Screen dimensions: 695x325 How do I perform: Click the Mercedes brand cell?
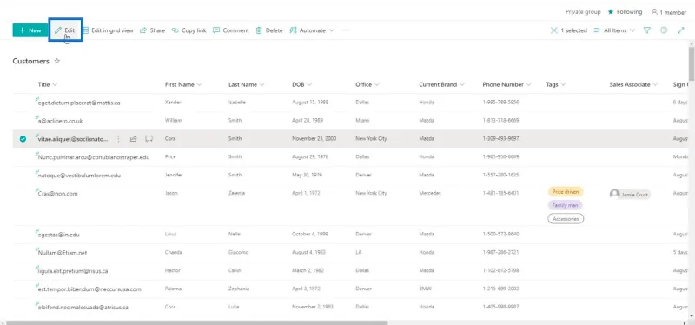430,193
